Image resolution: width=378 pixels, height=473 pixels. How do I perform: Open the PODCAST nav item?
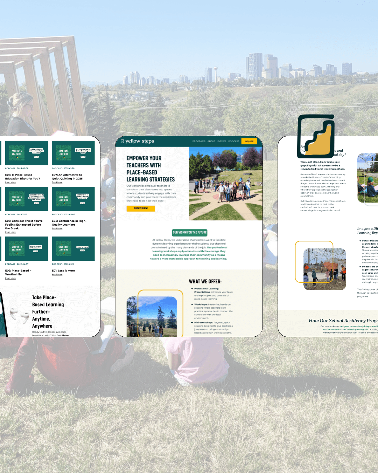click(233, 141)
